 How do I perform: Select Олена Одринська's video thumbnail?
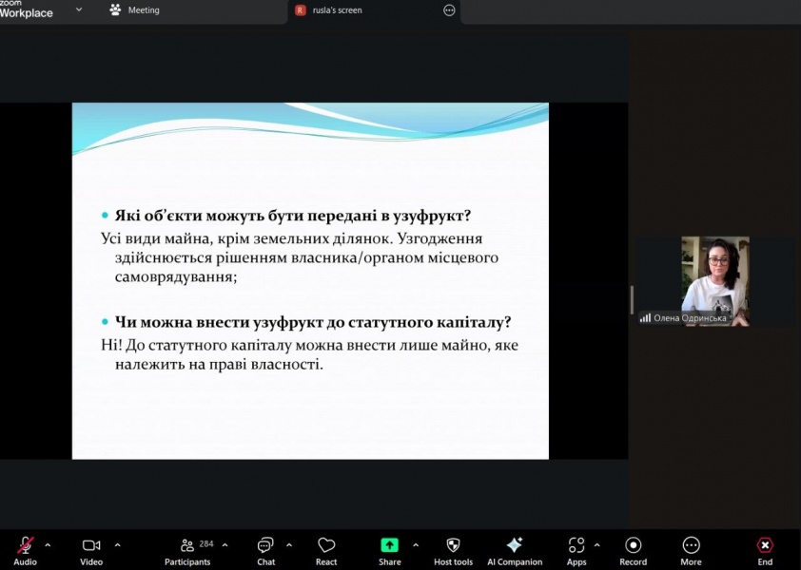pos(714,280)
